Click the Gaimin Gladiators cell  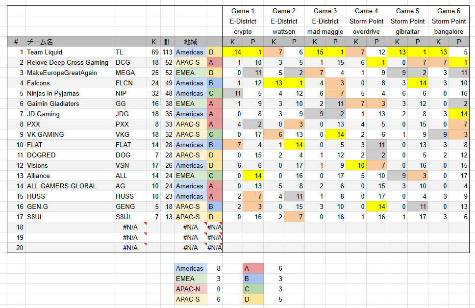point(70,103)
